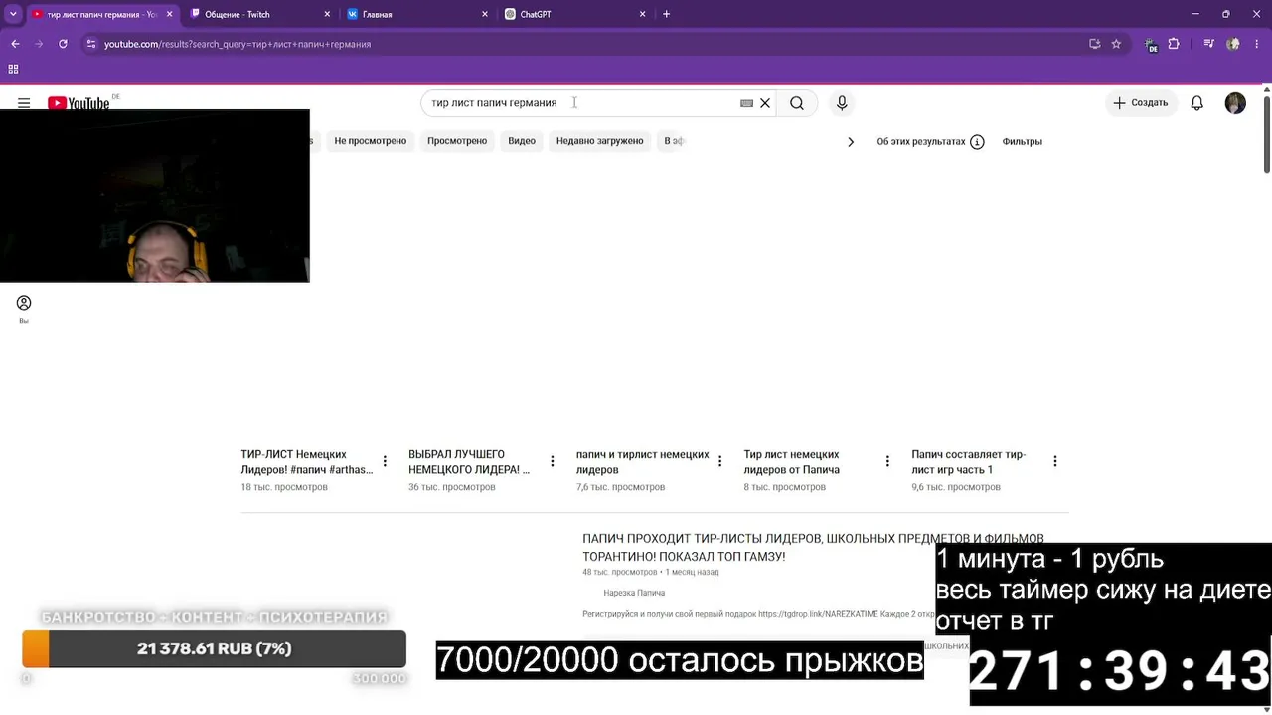Open the YouTube guide hamburger menu
Image resolution: width=1272 pixels, height=715 pixels.
pos(24,103)
